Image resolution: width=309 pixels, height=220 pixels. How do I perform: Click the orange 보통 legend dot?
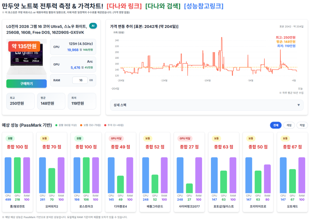click(81, 125)
